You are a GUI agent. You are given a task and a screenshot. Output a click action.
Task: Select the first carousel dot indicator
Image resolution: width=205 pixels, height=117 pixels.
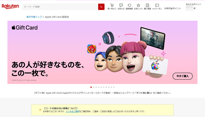point(91,87)
